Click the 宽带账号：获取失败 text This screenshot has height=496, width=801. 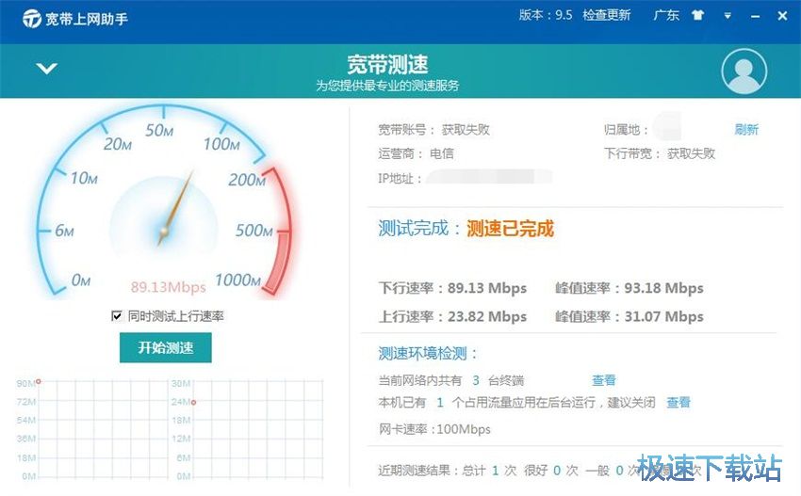coord(433,130)
